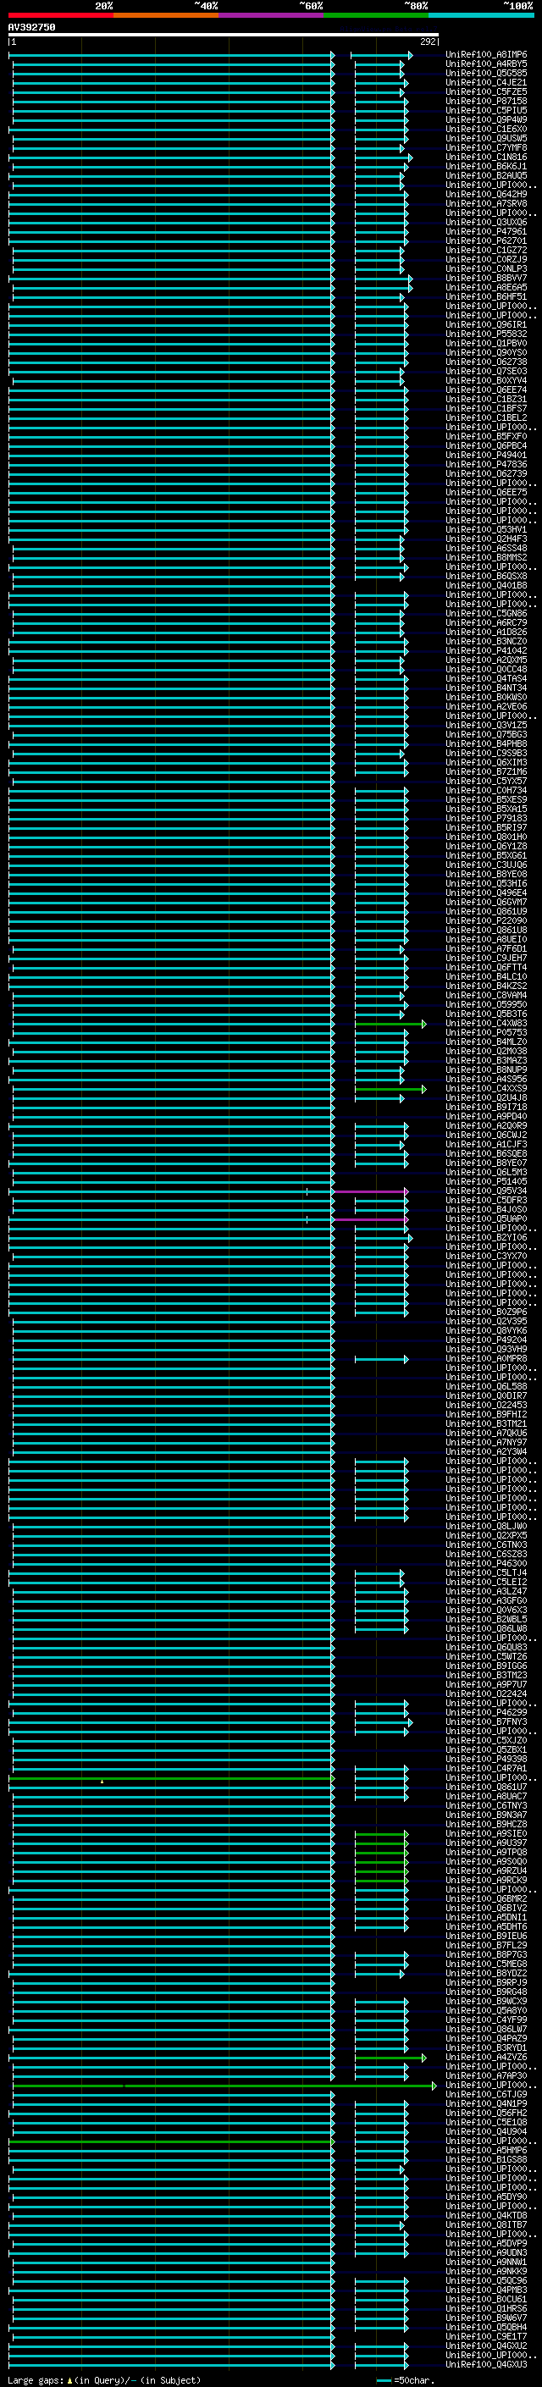Open hit label UniRef100_C1N816

(486, 157)
